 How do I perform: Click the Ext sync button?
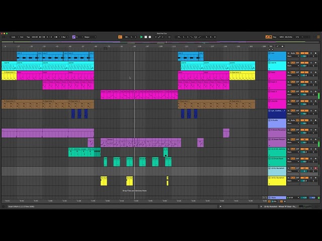pyautogui.click(x=22, y=37)
